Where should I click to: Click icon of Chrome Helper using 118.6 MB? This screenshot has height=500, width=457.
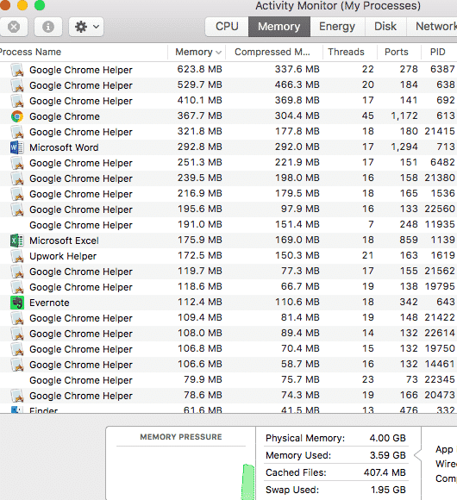pyautogui.click(x=17, y=287)
